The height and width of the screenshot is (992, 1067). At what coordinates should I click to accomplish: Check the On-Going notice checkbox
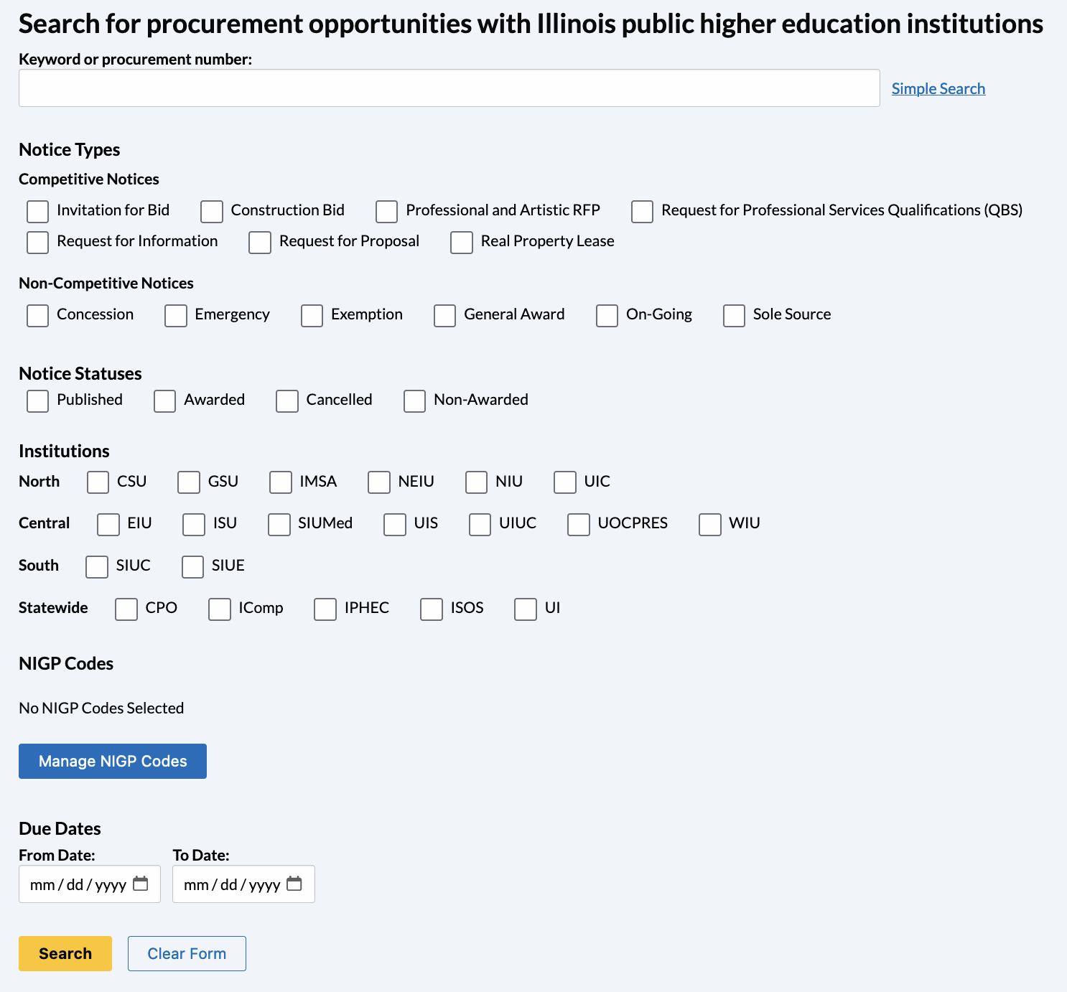click(607, 316)
